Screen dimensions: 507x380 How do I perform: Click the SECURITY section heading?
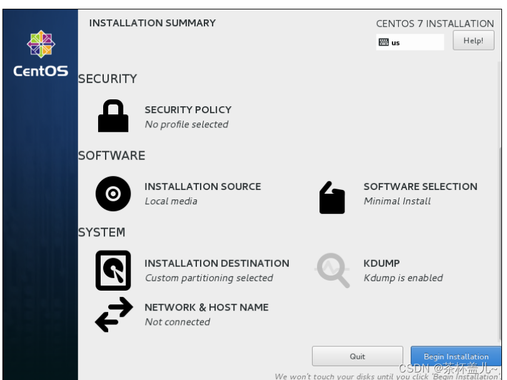click(x=108, y=79)
